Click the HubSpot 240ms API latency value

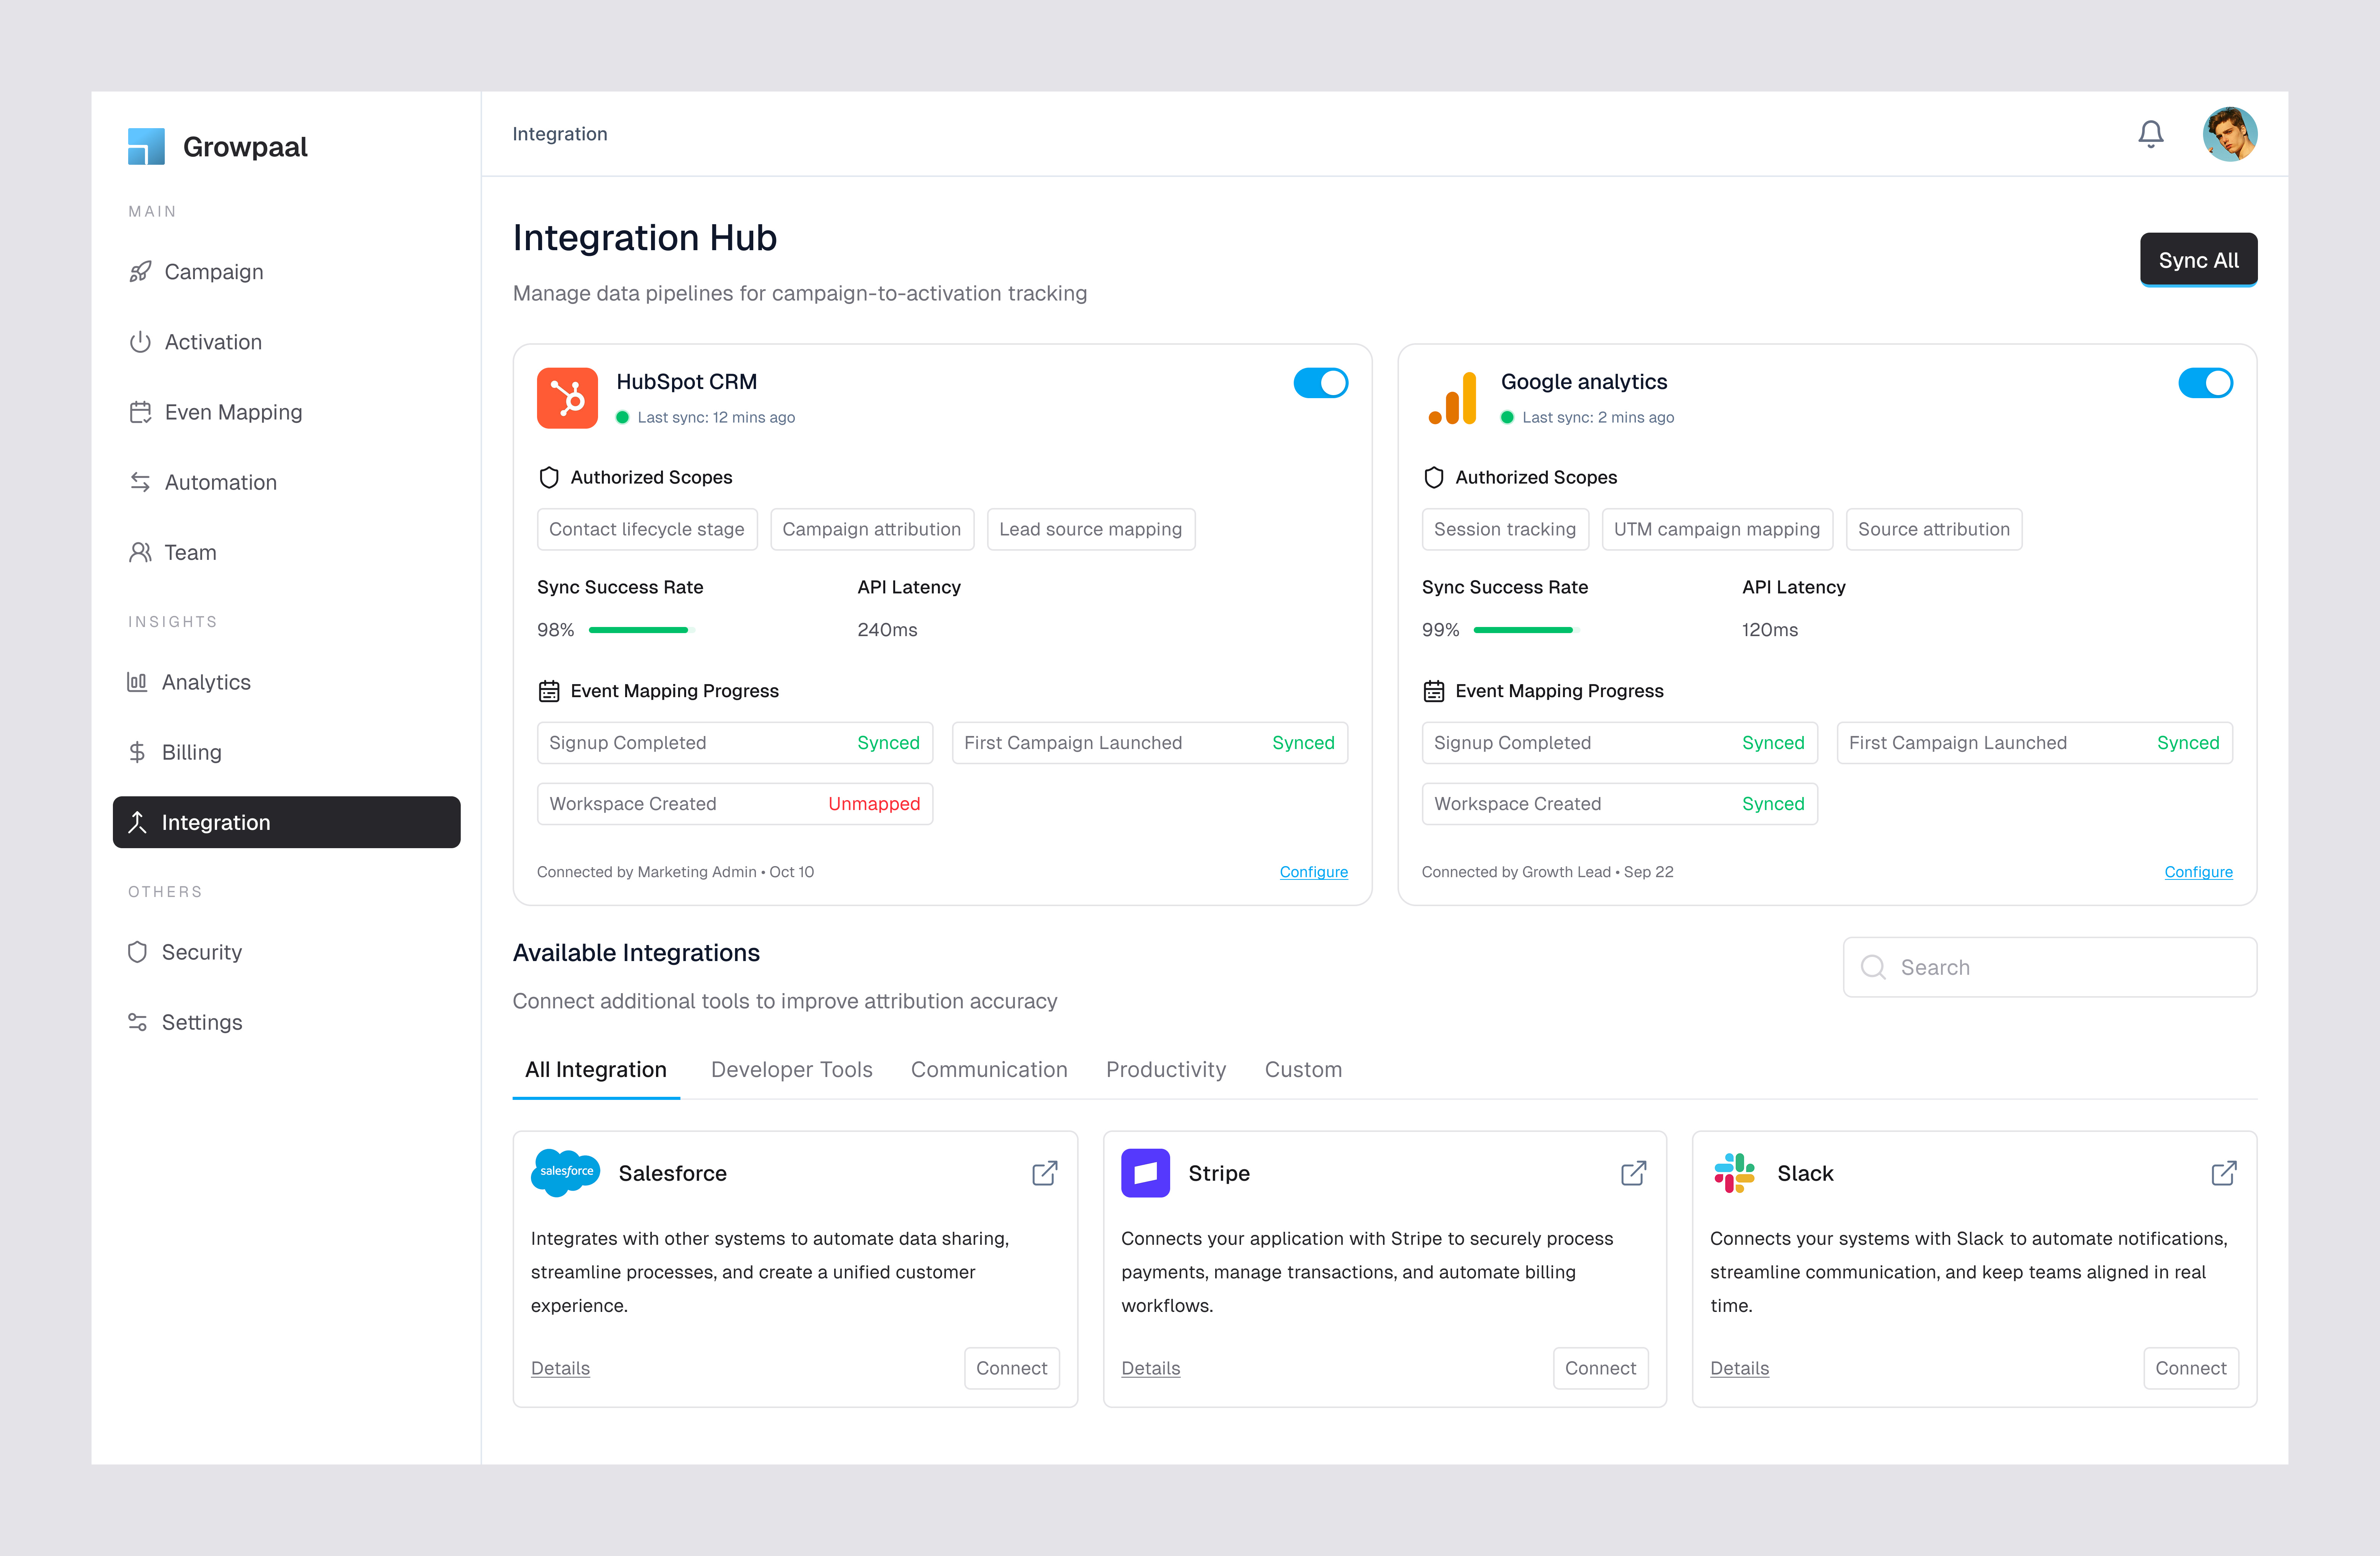[x=887, y=630]
